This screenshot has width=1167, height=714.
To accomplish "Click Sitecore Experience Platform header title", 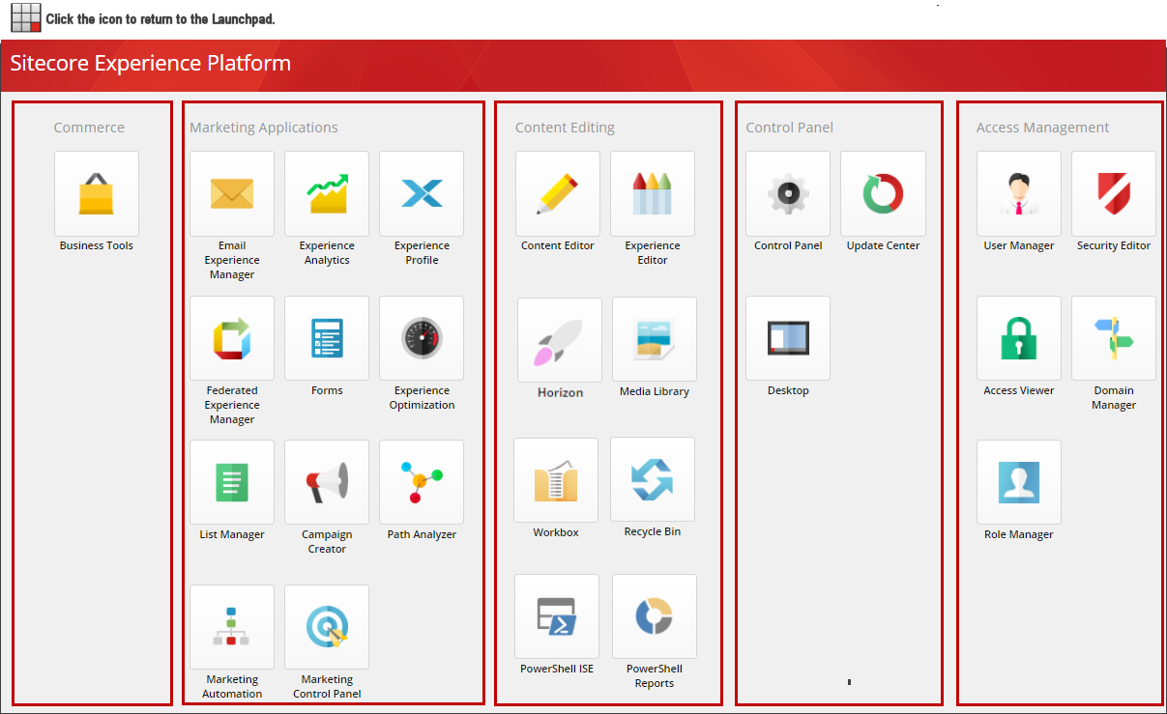I will (x=150, y=64).
